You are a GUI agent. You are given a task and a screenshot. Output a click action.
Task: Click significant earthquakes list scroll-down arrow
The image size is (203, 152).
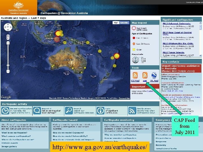pyautogui.click(x=200, y=56)
